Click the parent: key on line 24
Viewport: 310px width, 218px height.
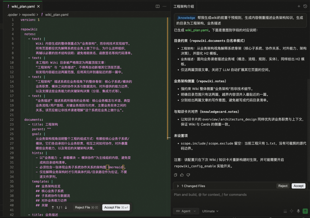(x=38, y=129)
